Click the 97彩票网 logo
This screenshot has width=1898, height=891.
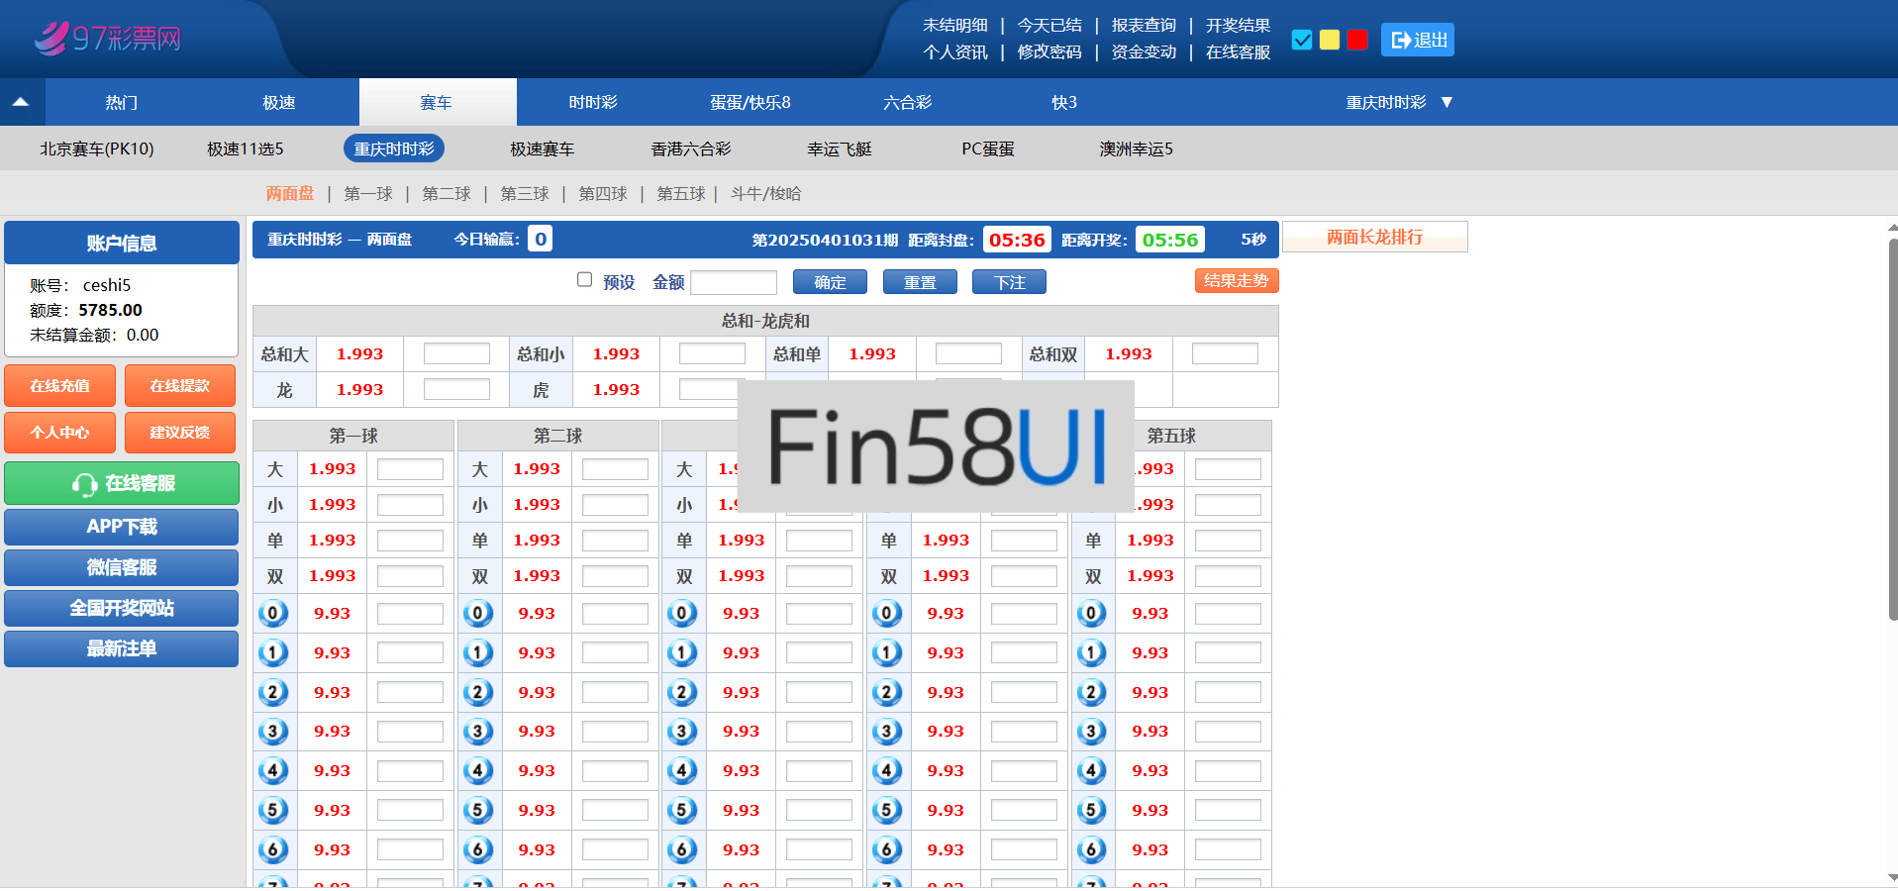[x=108, y=39]
